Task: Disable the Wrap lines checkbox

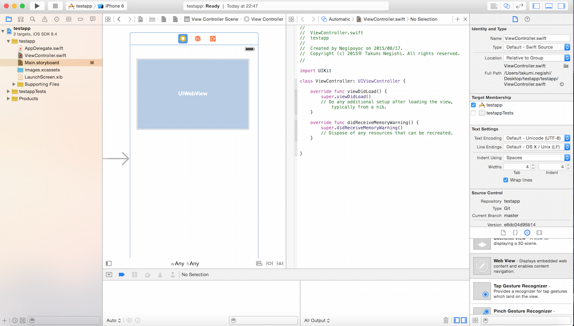Action: tap(506, 180)
